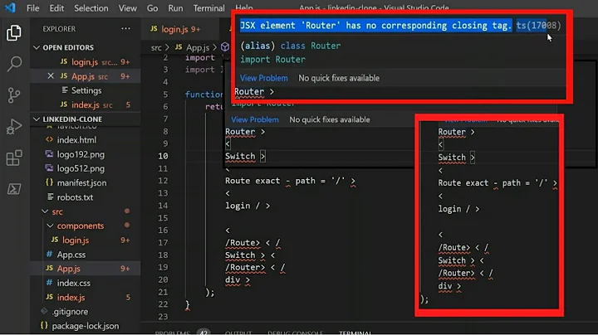This screenshot has width=598, height=335.
Task: Select login.js in Open Editors
Action: (86, 61)
